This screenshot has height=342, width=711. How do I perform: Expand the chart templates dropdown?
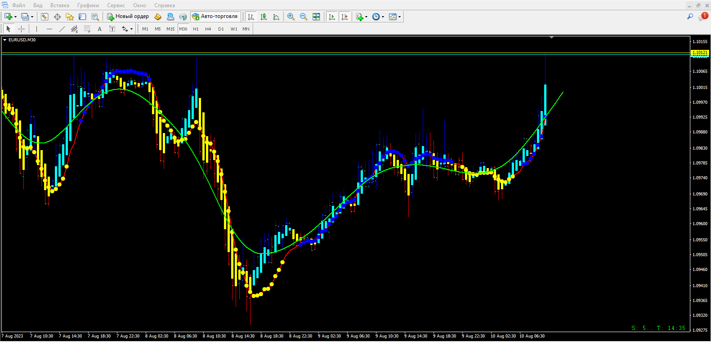(x=399, y=17)
